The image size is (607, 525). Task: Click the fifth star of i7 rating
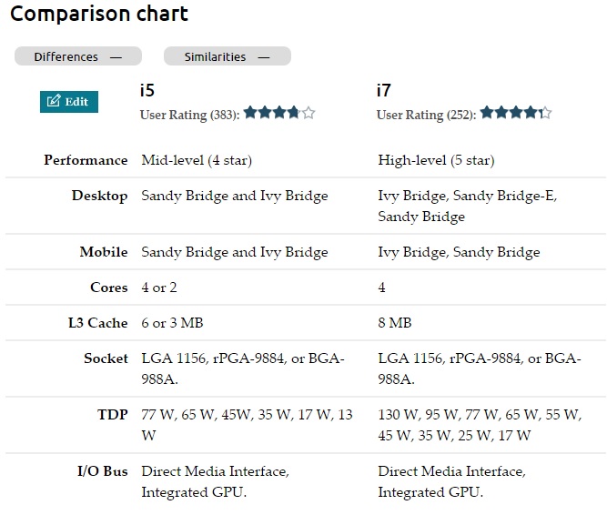[x=545, y=113]
